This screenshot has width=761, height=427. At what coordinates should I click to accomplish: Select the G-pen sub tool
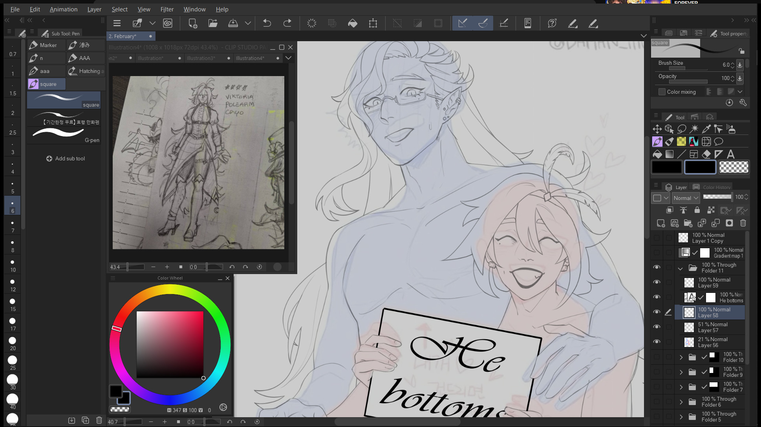[x=64, y=135]
